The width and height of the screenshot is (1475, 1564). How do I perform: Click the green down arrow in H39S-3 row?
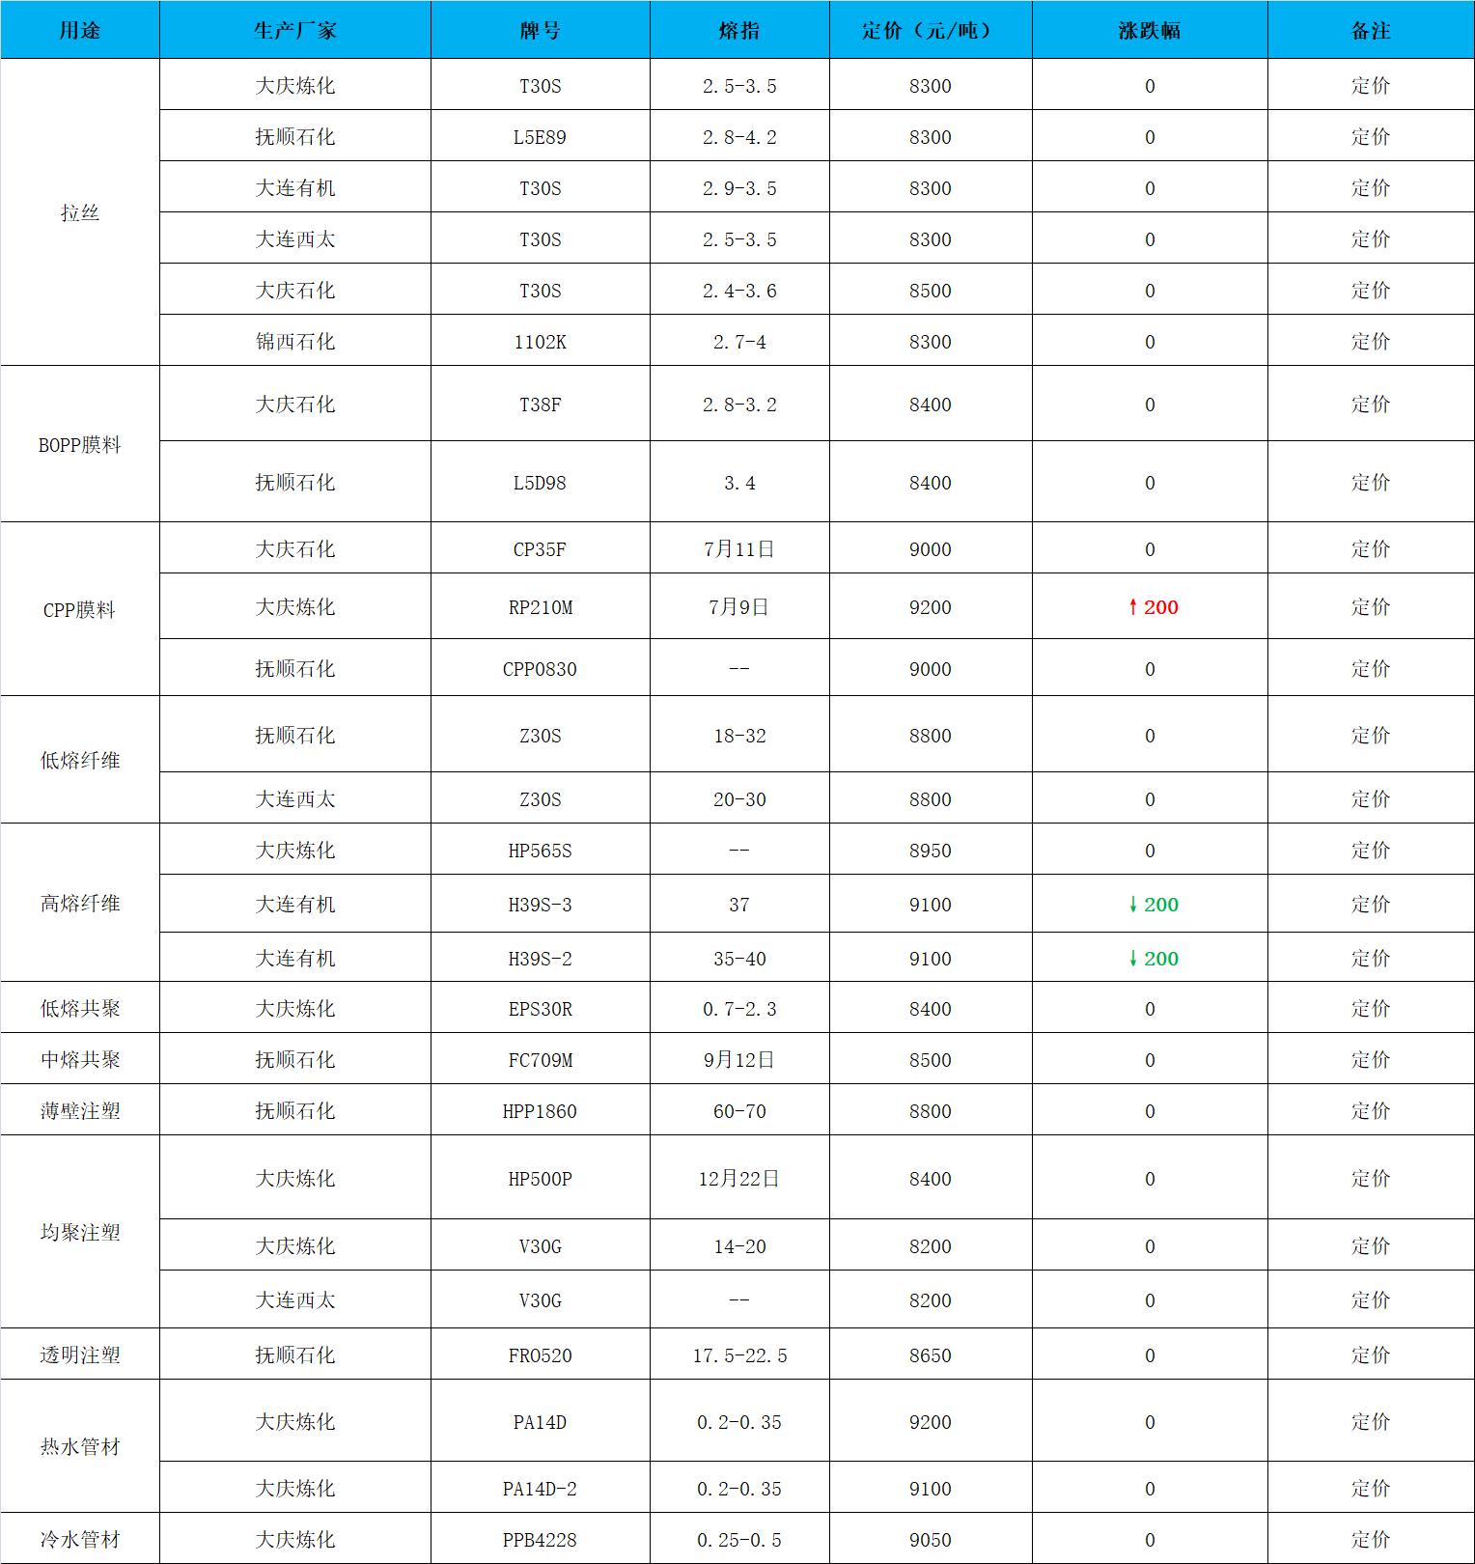coord(1133,905)
